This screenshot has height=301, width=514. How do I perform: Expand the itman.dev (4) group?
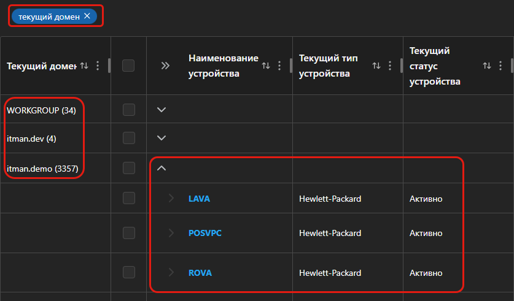tap(162, 138)
